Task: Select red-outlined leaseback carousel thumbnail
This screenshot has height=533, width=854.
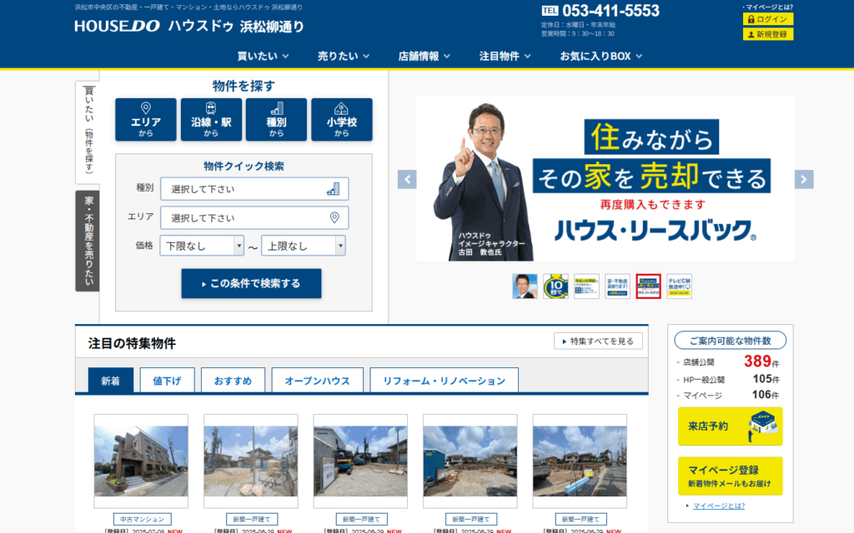Action: (648, 286)
